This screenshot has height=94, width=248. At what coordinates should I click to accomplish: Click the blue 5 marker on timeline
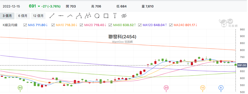pyautogui.click(x=221, y=88)
